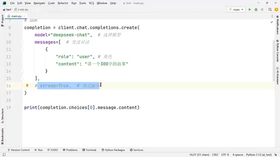Image resolution: width=280 pixels, height=157 pixels.
Task: Collapse the code fold at line 10
Action: pyautogui.click(x=22, y=42)
